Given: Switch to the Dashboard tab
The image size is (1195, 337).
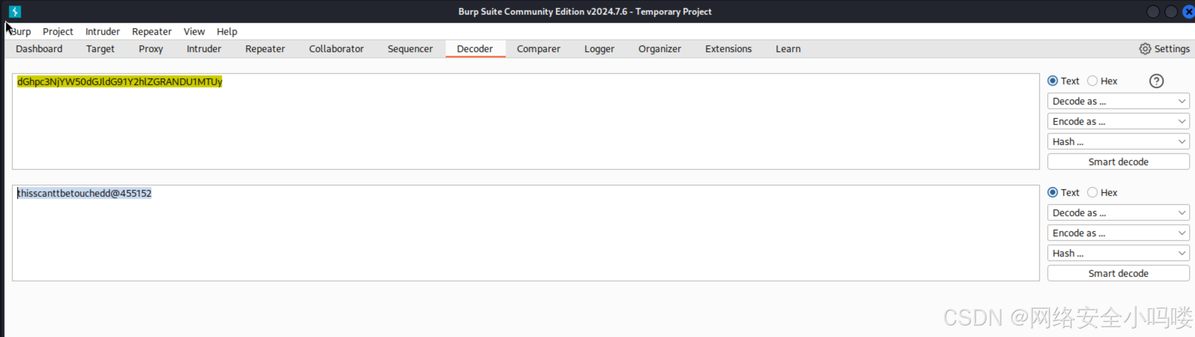Looking at the screenshot, I should 39,49.
